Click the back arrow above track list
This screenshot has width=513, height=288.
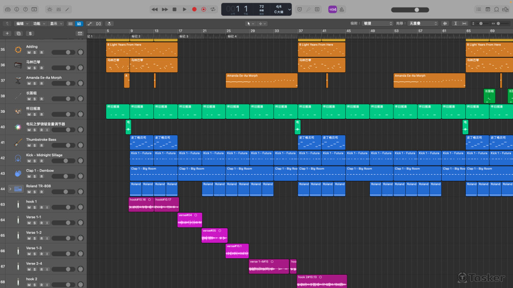coord(7,24)
